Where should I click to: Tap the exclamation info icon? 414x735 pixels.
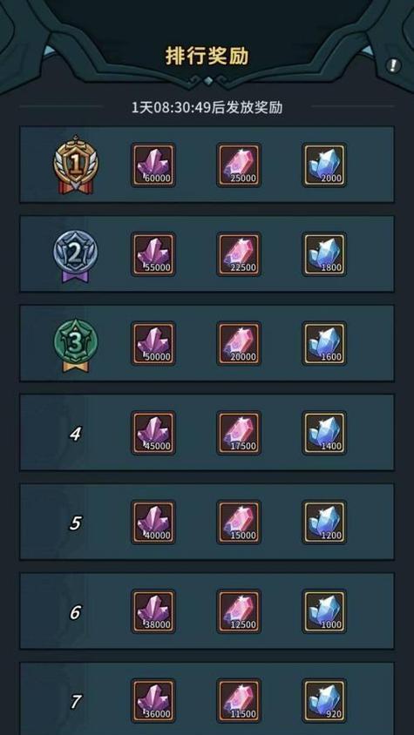pyautogui.click(x=393, y=65)
